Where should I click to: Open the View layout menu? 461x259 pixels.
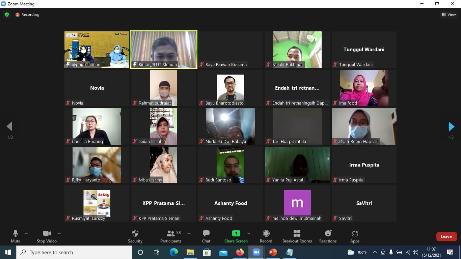tap(449, 15)
